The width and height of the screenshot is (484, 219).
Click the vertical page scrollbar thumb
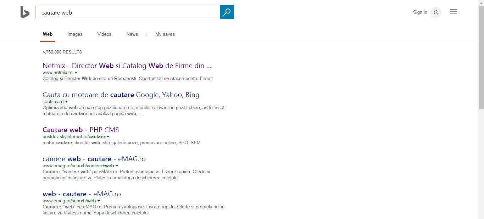(x=481, y=57)
